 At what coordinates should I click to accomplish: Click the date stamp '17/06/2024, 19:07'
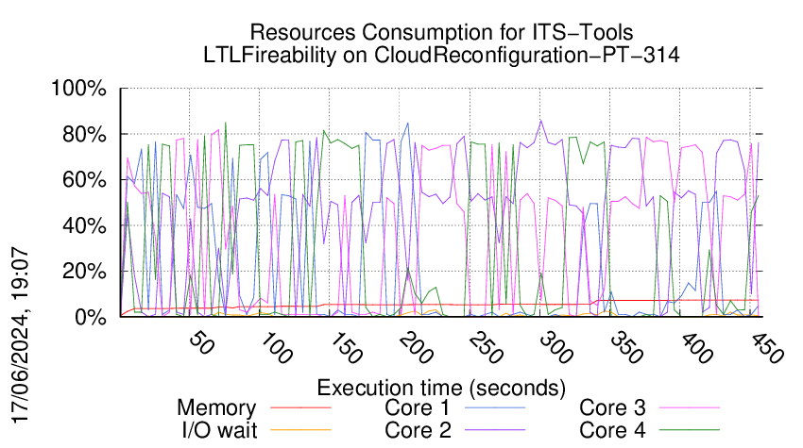20,336
